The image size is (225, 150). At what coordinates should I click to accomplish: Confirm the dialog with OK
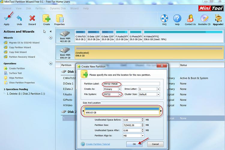coord(134,144)
